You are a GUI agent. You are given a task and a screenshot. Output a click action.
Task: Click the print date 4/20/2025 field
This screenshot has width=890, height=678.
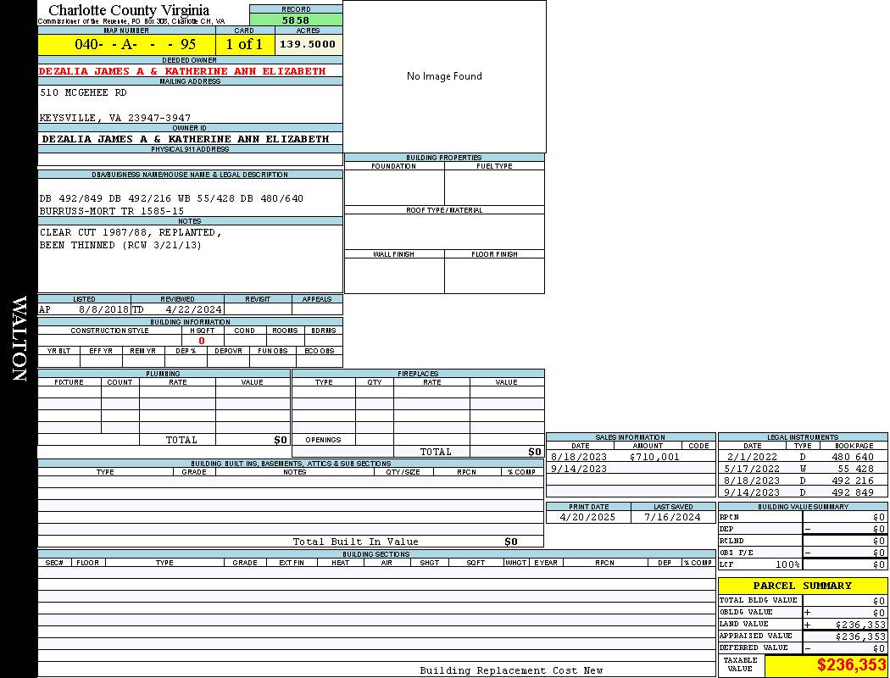point(588,517)
